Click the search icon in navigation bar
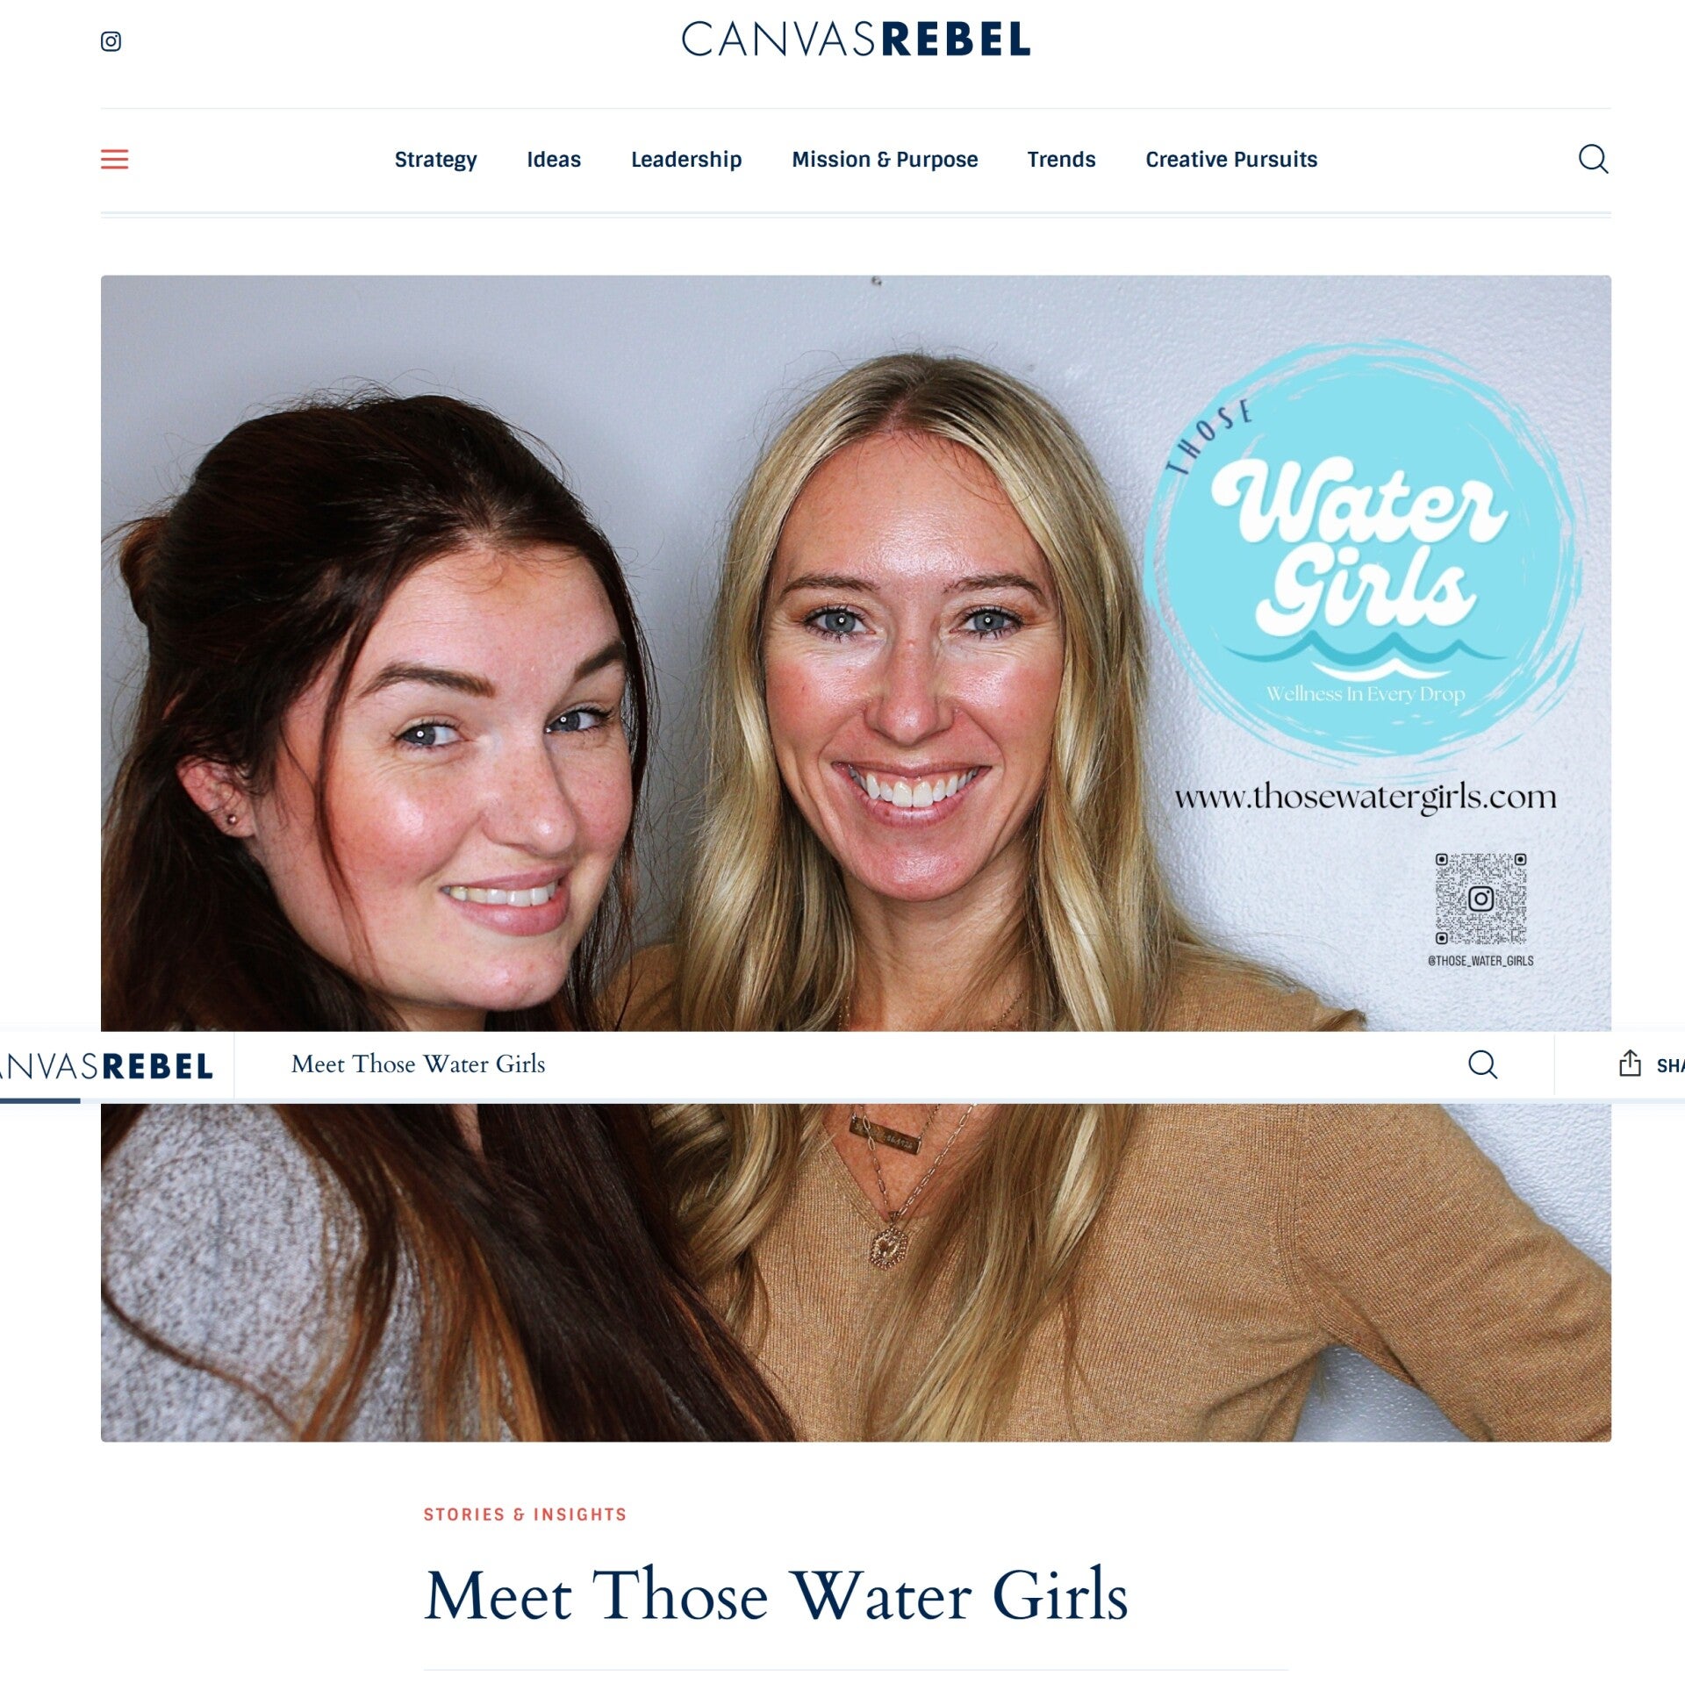Viewport: 1685px width, 1683px height. click(x=1593, y=159)
